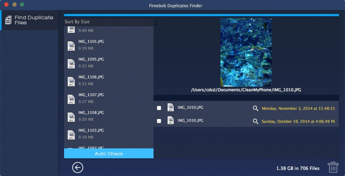Click the Monday, November 3, 2014 date

pos(298,108)
